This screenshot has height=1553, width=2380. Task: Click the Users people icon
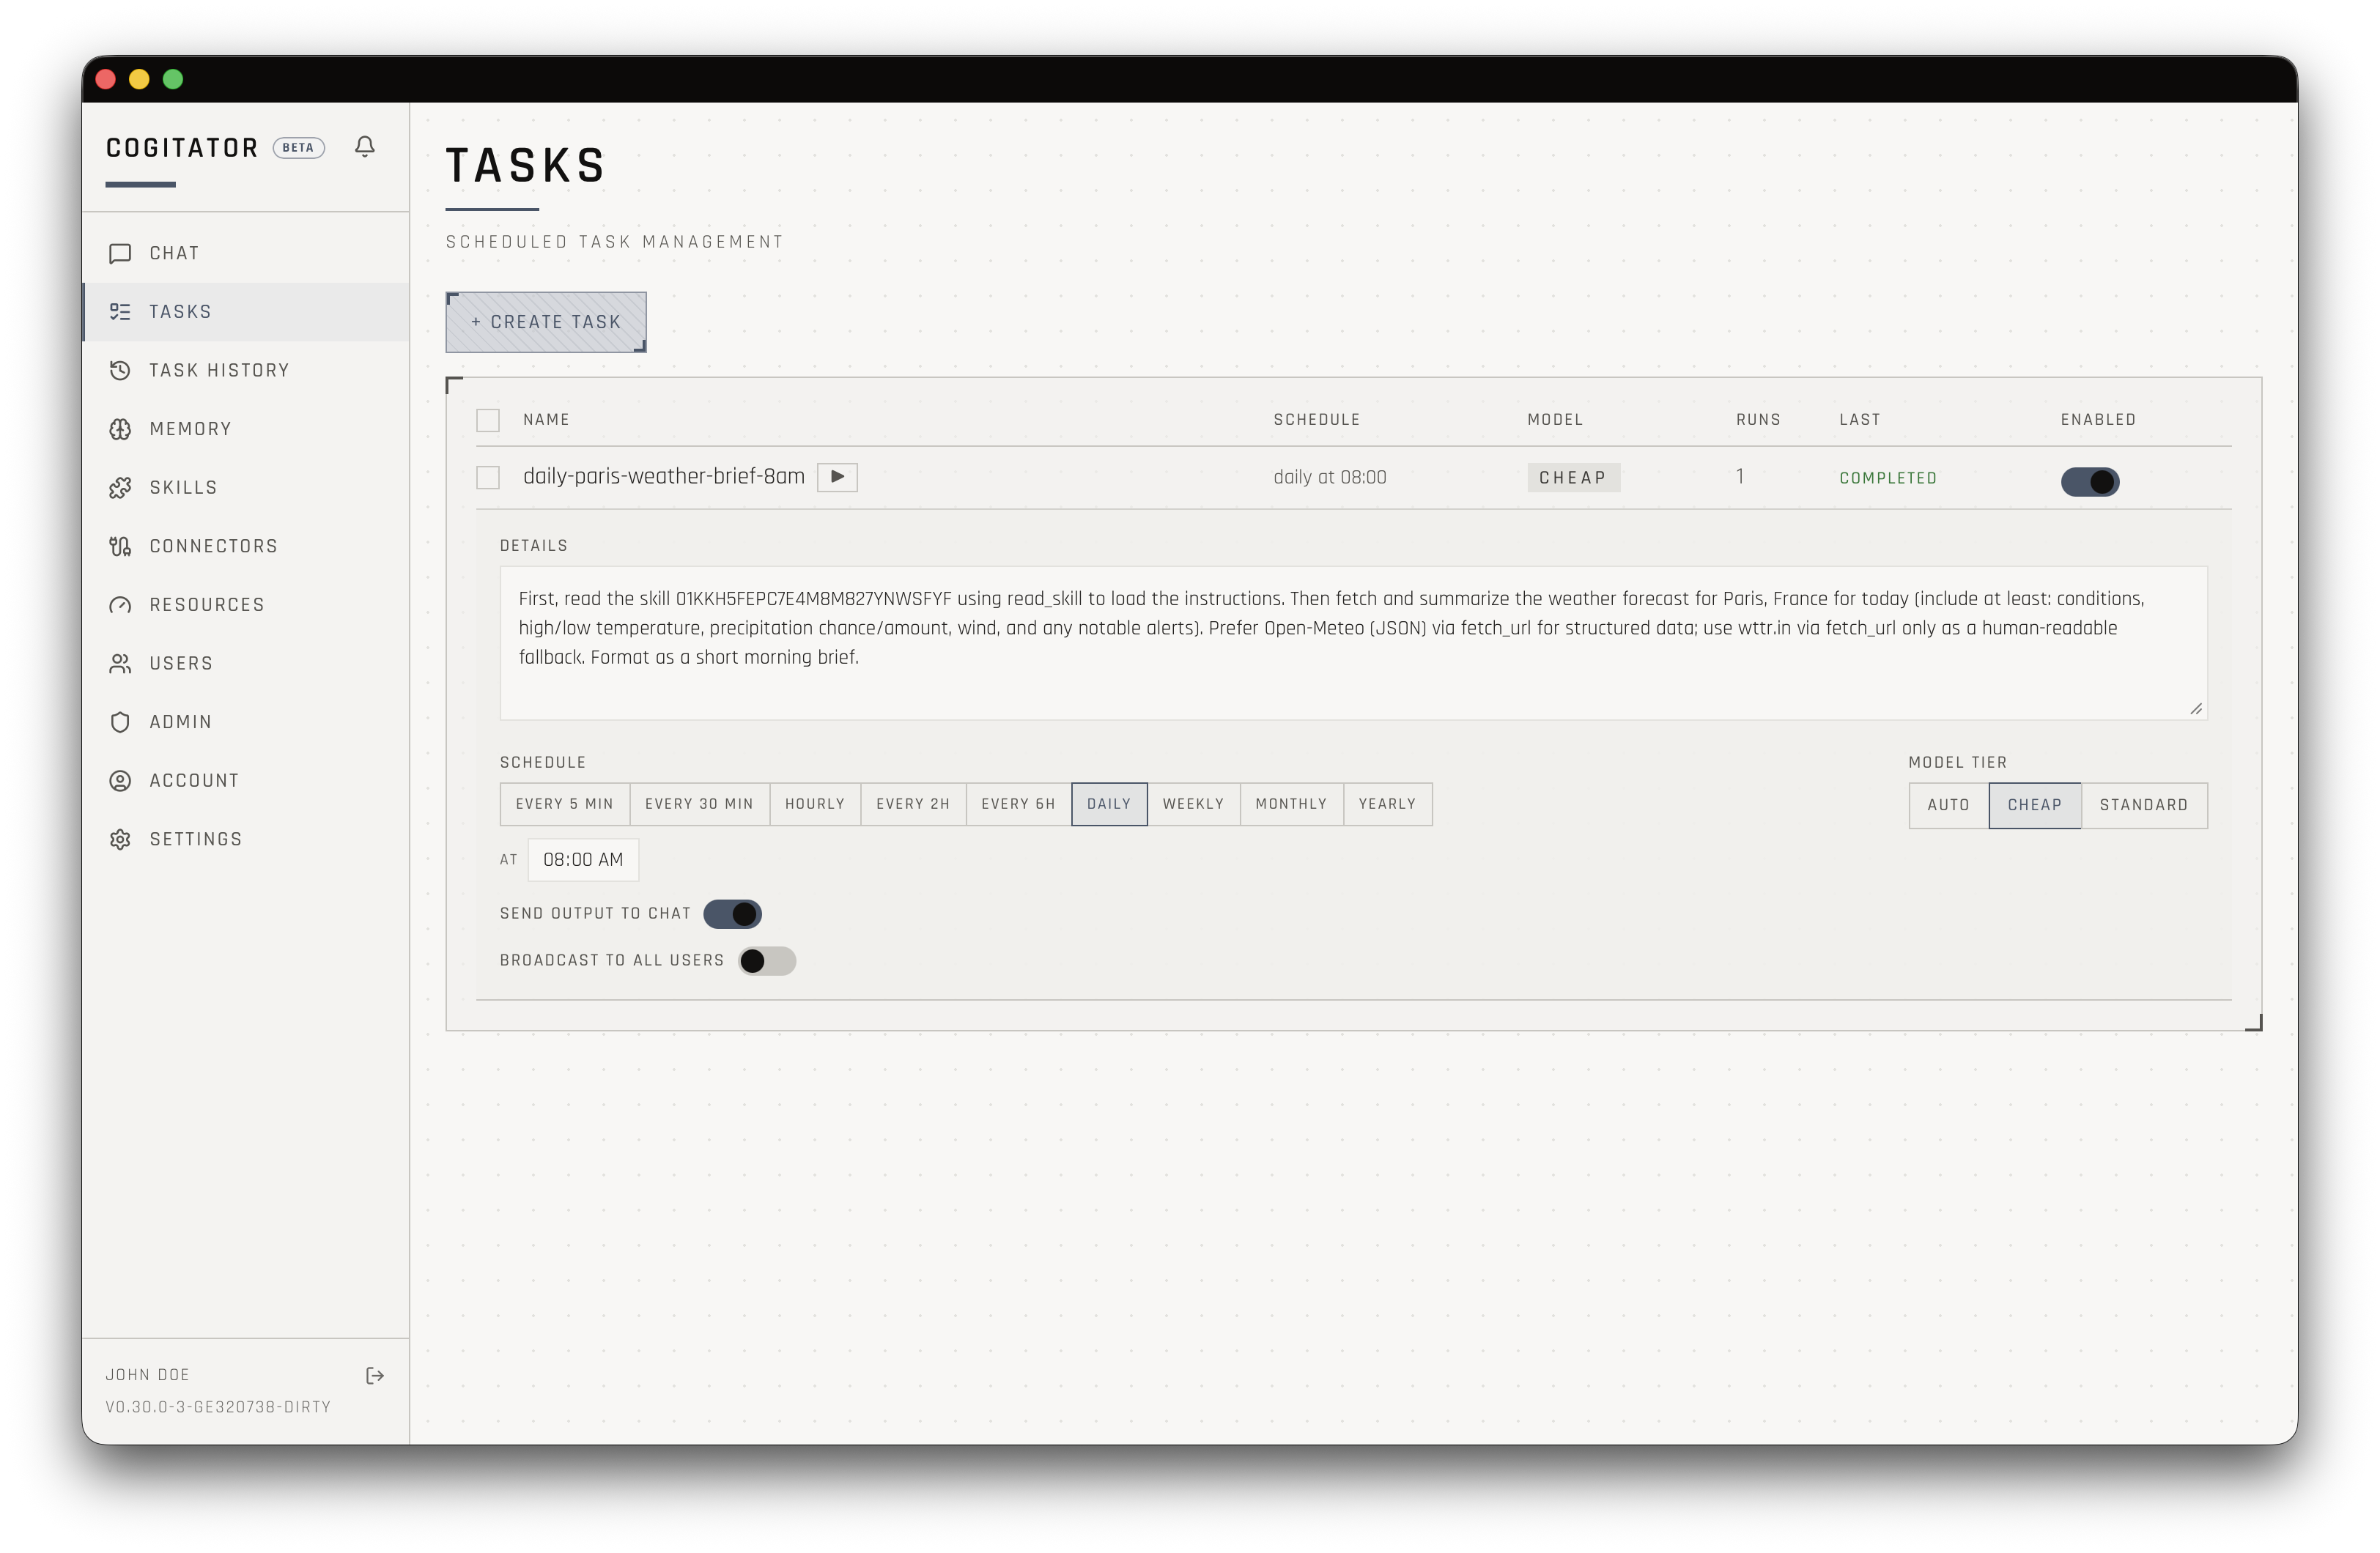120,663
